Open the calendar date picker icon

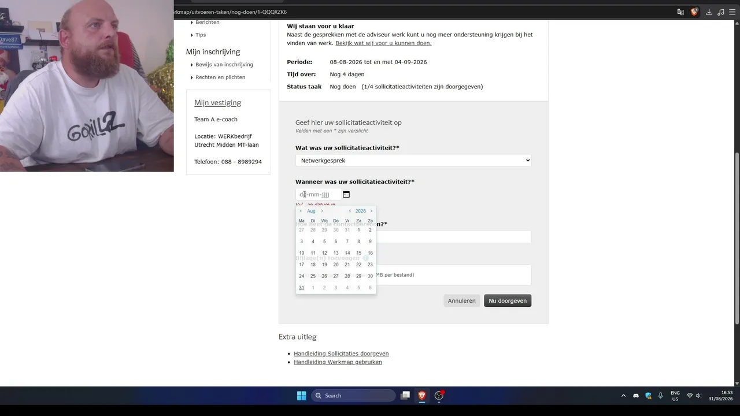tap(346, 194)
